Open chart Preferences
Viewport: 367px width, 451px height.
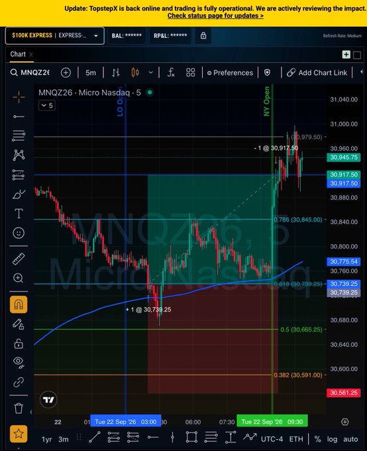pyautogui.click(x=230, y=73)
